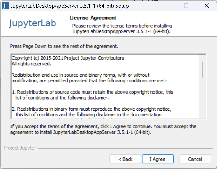
Task: Go back using the Back button
Action: tap(125, 159)
